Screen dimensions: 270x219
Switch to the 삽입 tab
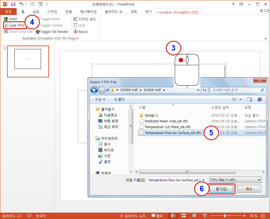pos(36,12)
